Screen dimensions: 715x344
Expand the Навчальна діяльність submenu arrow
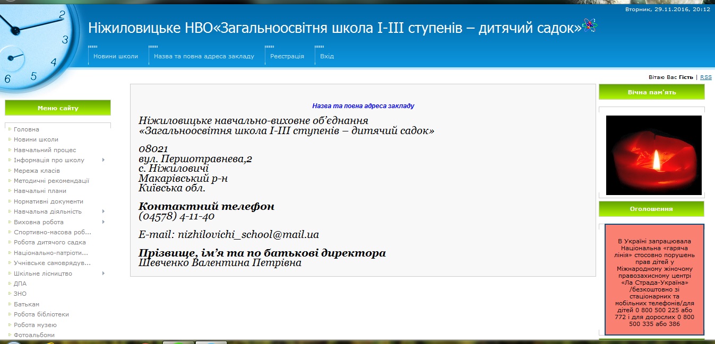[103, 211]
